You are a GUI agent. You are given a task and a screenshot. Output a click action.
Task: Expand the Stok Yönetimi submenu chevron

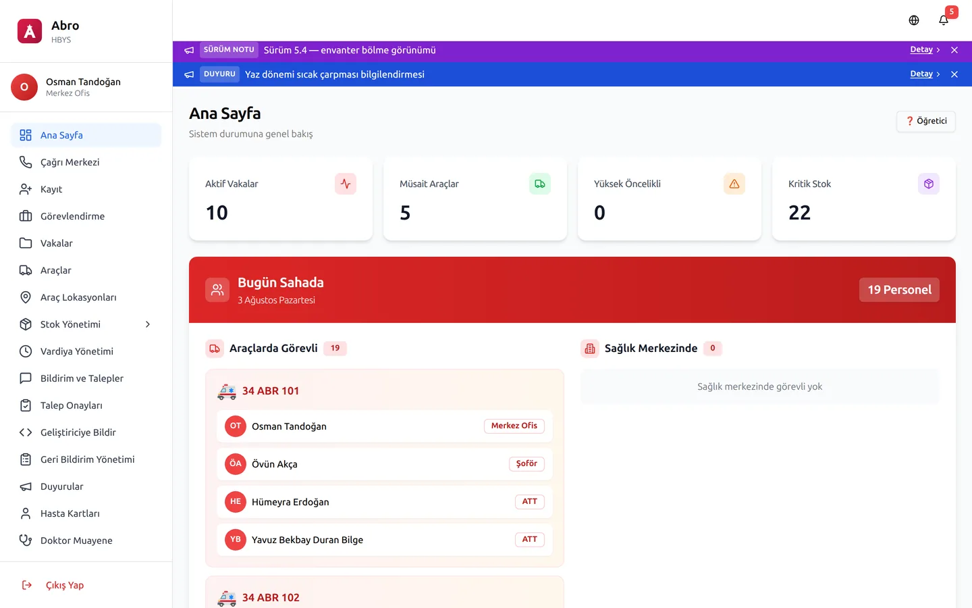click(x=148, y=324)
